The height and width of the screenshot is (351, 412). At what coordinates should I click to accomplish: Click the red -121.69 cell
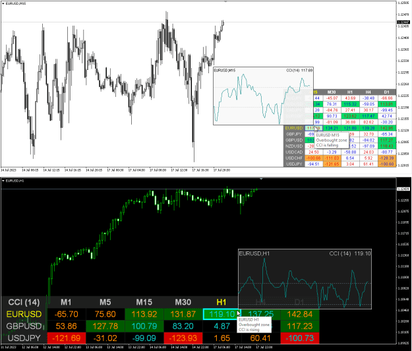pyautogui.click(x=66, y=338)
